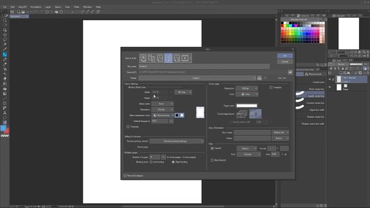The image size is (370, 208).
Task: Select the Eraser tool
Action: 5,79
